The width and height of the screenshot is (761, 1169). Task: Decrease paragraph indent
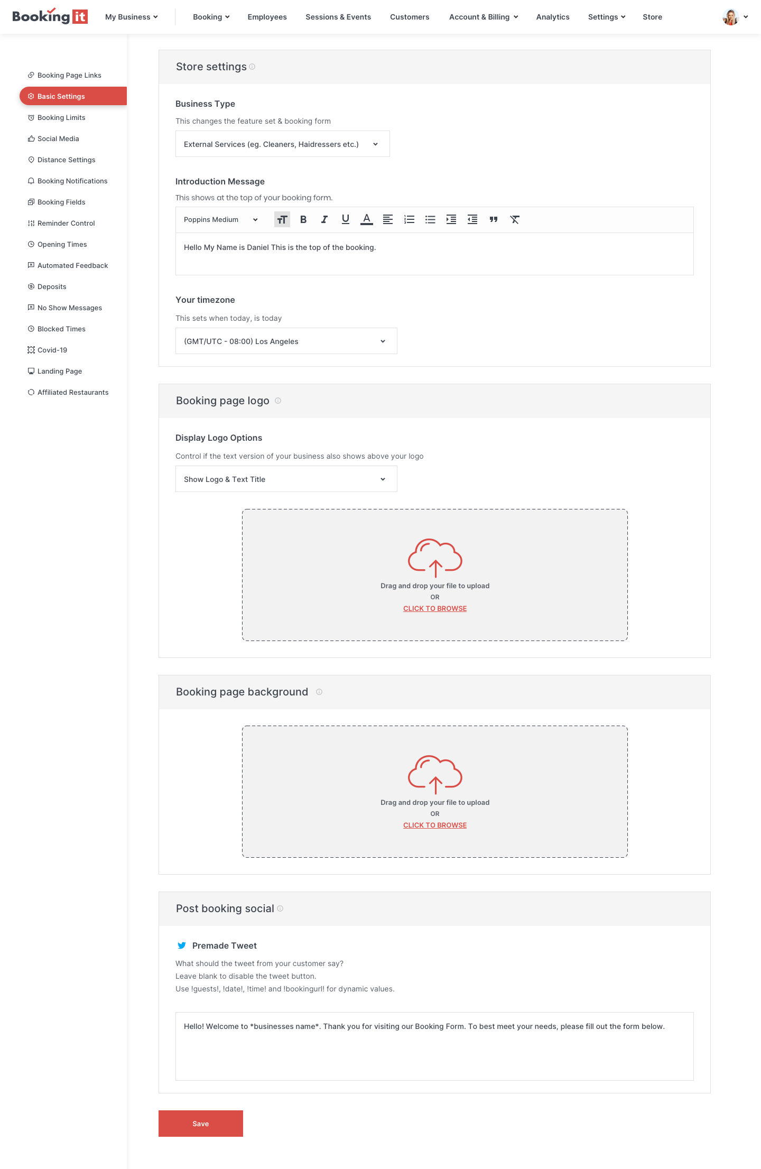click(x=472, y=219)
